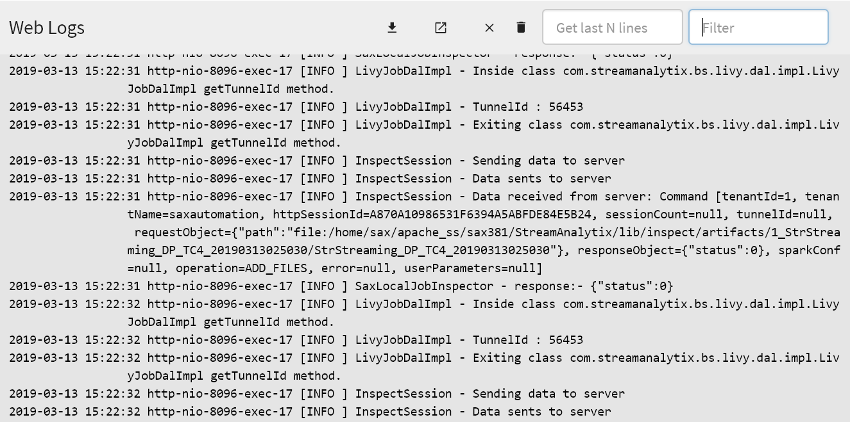Open logs in a new window
This screenshot has width=850, height=422.
441,28
